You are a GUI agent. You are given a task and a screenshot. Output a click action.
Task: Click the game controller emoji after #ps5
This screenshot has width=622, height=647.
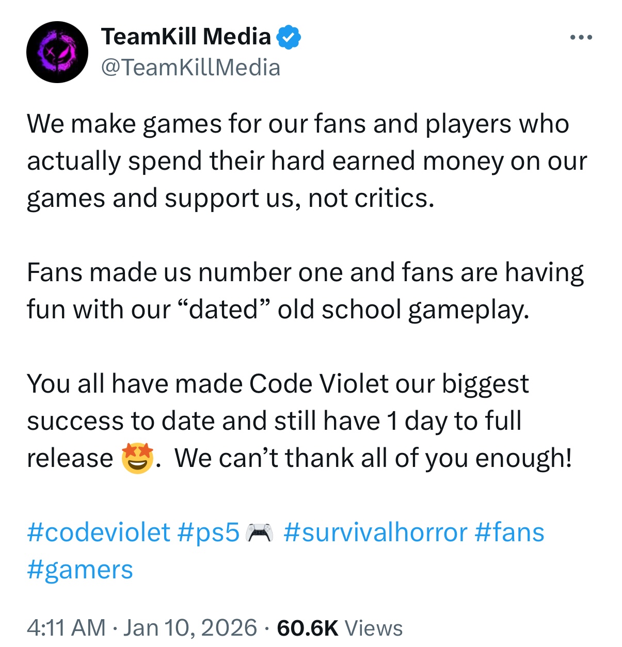(260, 533)
